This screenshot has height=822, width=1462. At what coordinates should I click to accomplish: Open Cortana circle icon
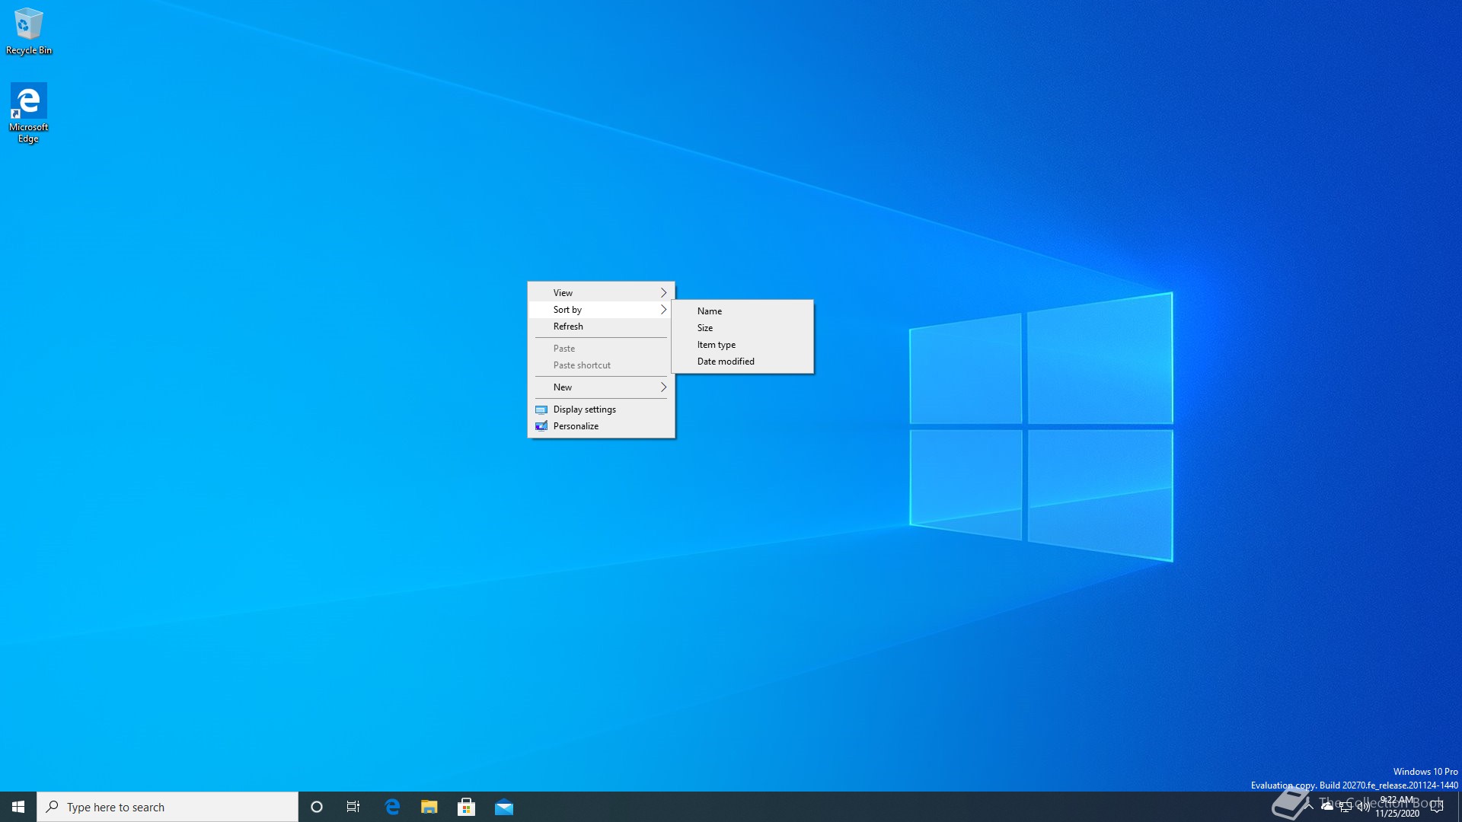tap(317, 807)
